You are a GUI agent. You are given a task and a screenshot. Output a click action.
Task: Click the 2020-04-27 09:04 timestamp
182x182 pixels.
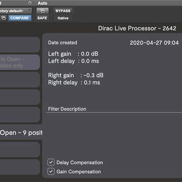(x=154, y=43)
